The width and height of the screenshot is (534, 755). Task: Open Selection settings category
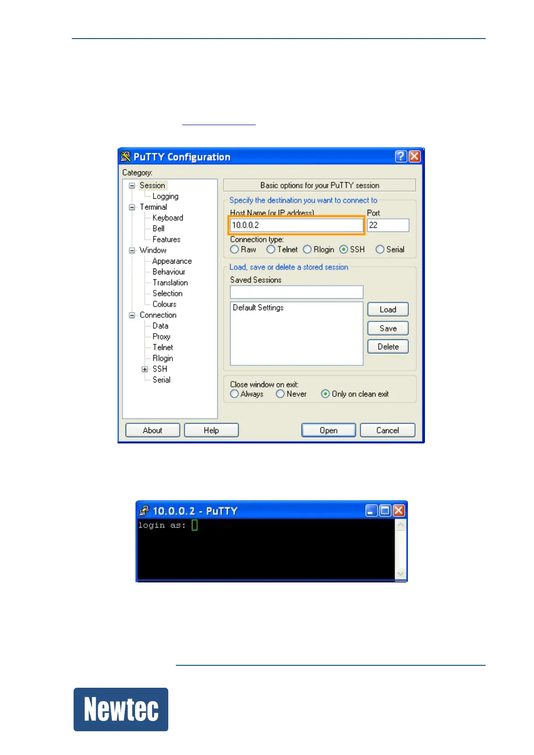[167, 293]
